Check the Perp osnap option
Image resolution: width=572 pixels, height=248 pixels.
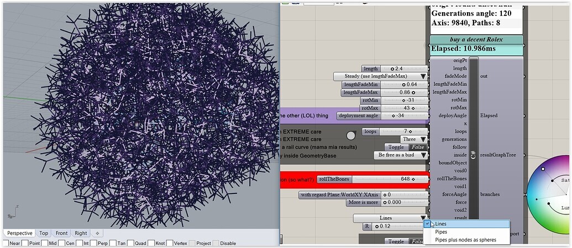[x=93, y=243]
